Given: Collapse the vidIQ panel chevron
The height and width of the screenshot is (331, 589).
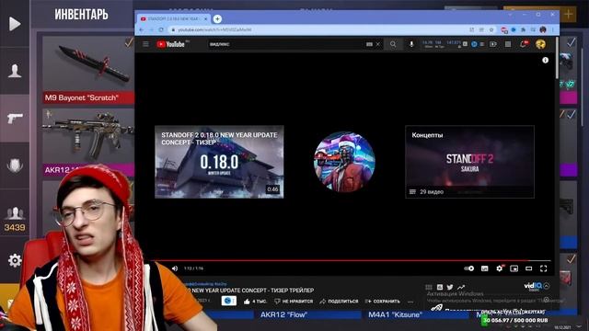Looking at the screenshot, I should coord(547,286).
